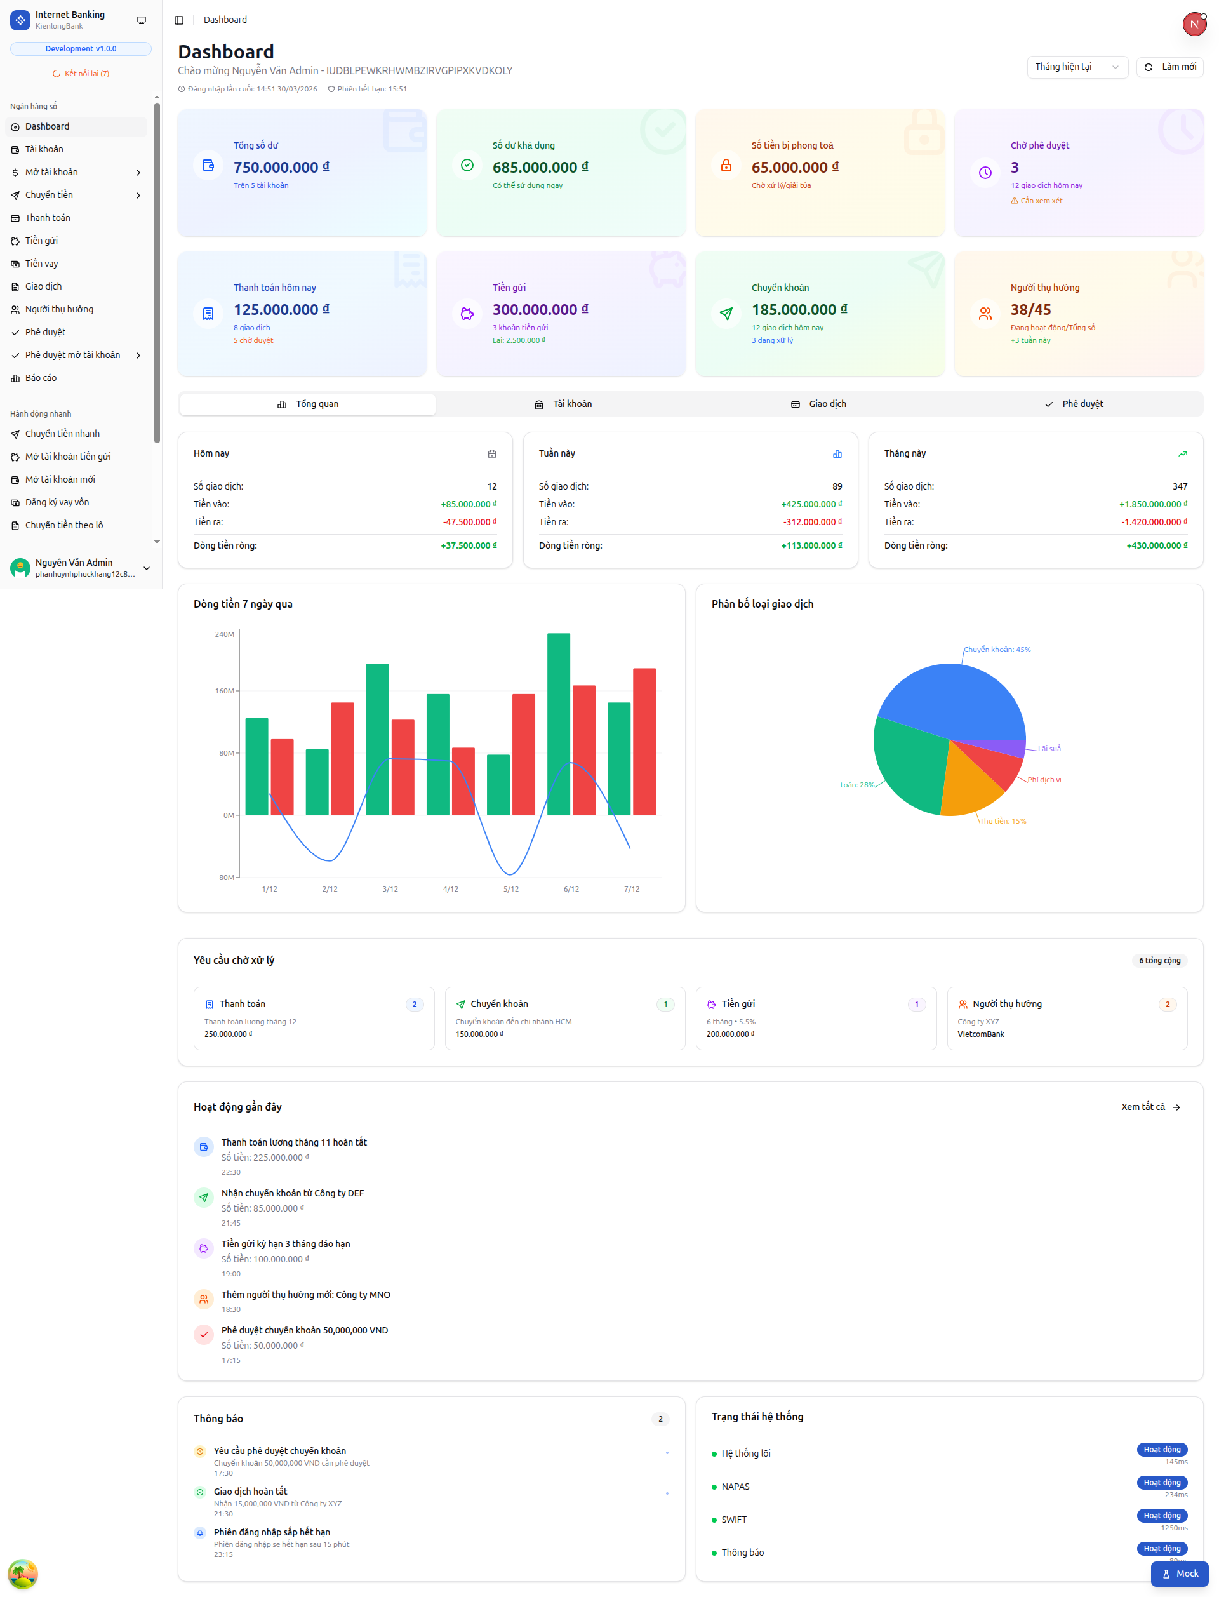Viewport: 1219px width, 1597px height.
Task: Switch to Phê duyệt tab
Action: point(1074,404)
